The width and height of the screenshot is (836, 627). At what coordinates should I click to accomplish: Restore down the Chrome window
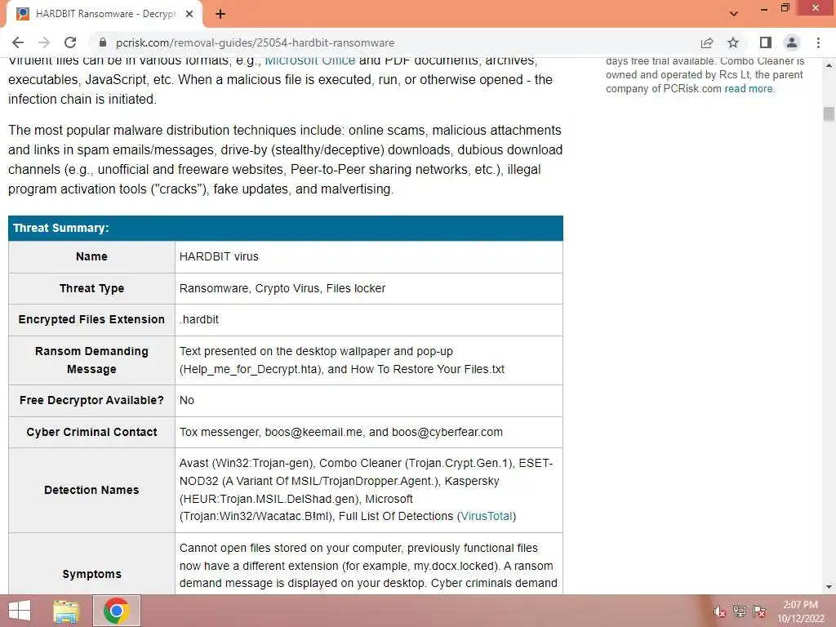coord(785,8)
